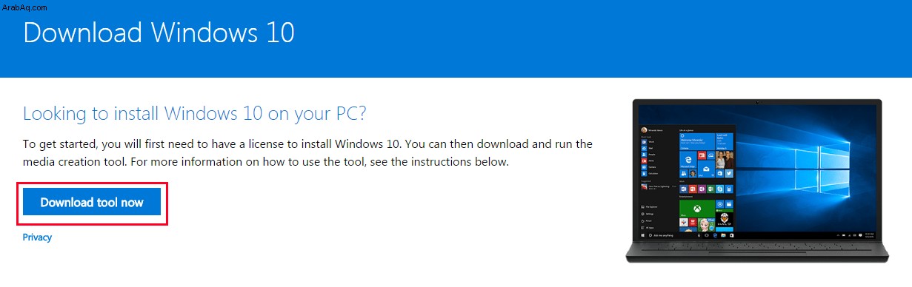This screenshot has width=912, height=287.
Task: Open the Privacy link
Action: tap(37, 237)
